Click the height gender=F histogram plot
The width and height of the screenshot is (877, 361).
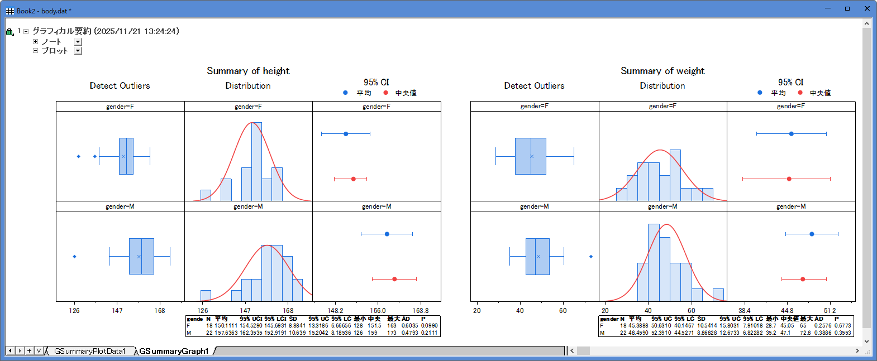click(248, 156)
